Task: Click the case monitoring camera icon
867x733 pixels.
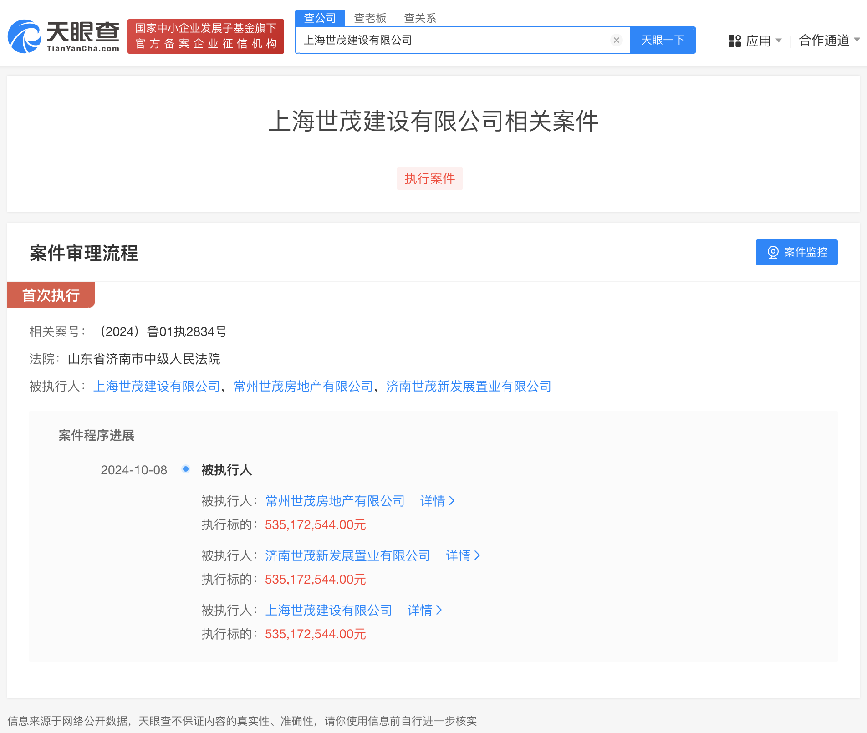Action: click(773, 252)
